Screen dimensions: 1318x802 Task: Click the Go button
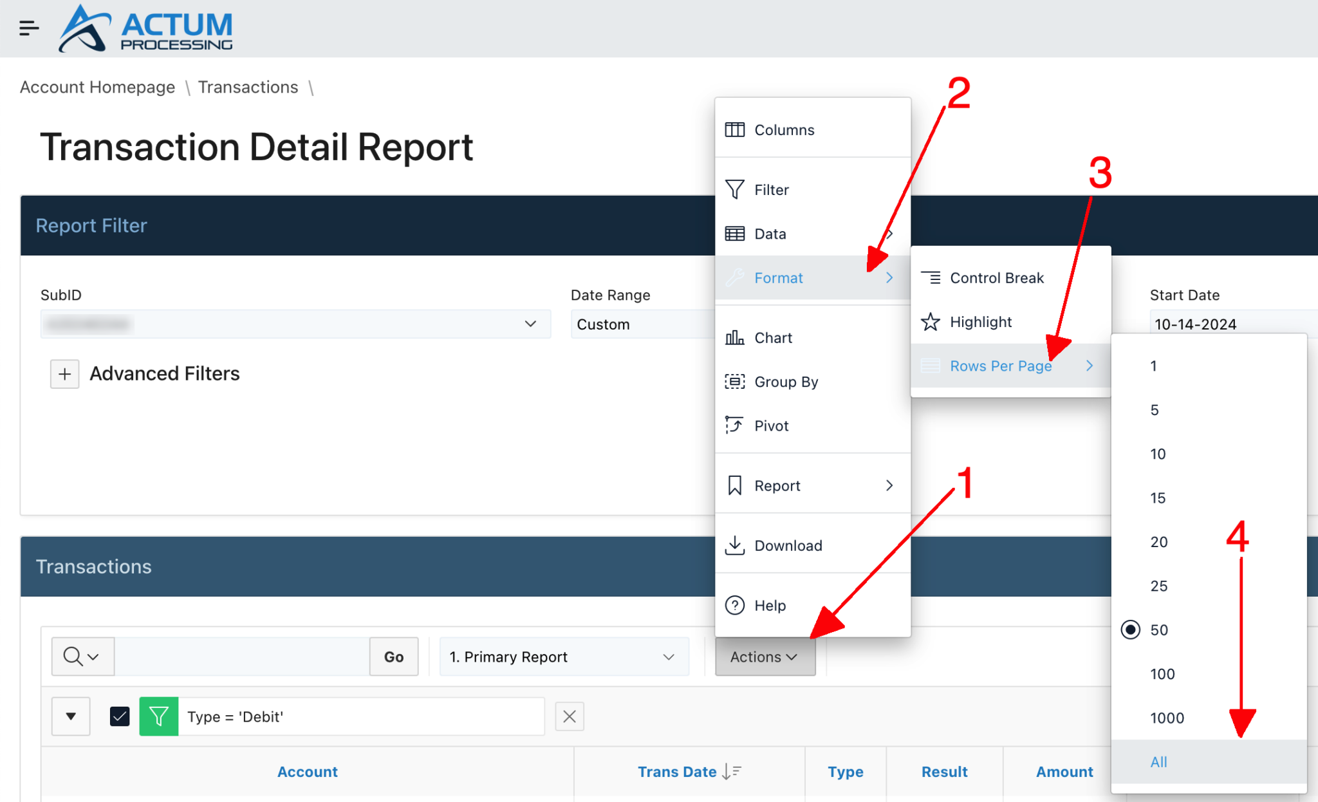[393, 657]
